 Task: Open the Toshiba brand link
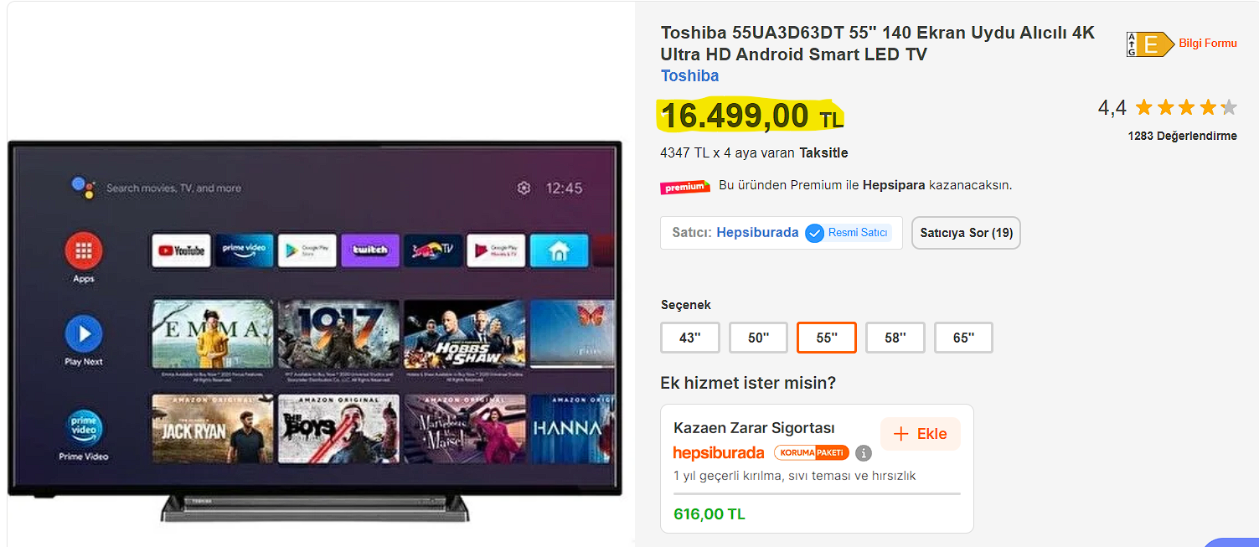click(689, 76)
